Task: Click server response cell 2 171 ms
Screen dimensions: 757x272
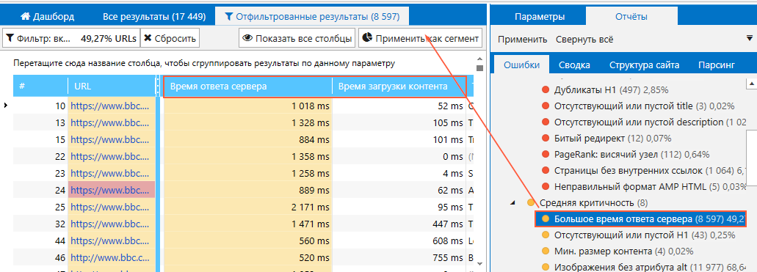Action: (247, 207)
